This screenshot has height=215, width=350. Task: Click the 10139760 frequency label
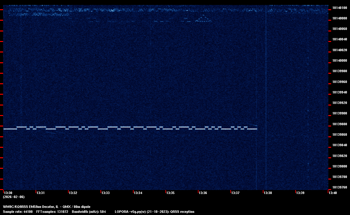click(x=339, y=187)
